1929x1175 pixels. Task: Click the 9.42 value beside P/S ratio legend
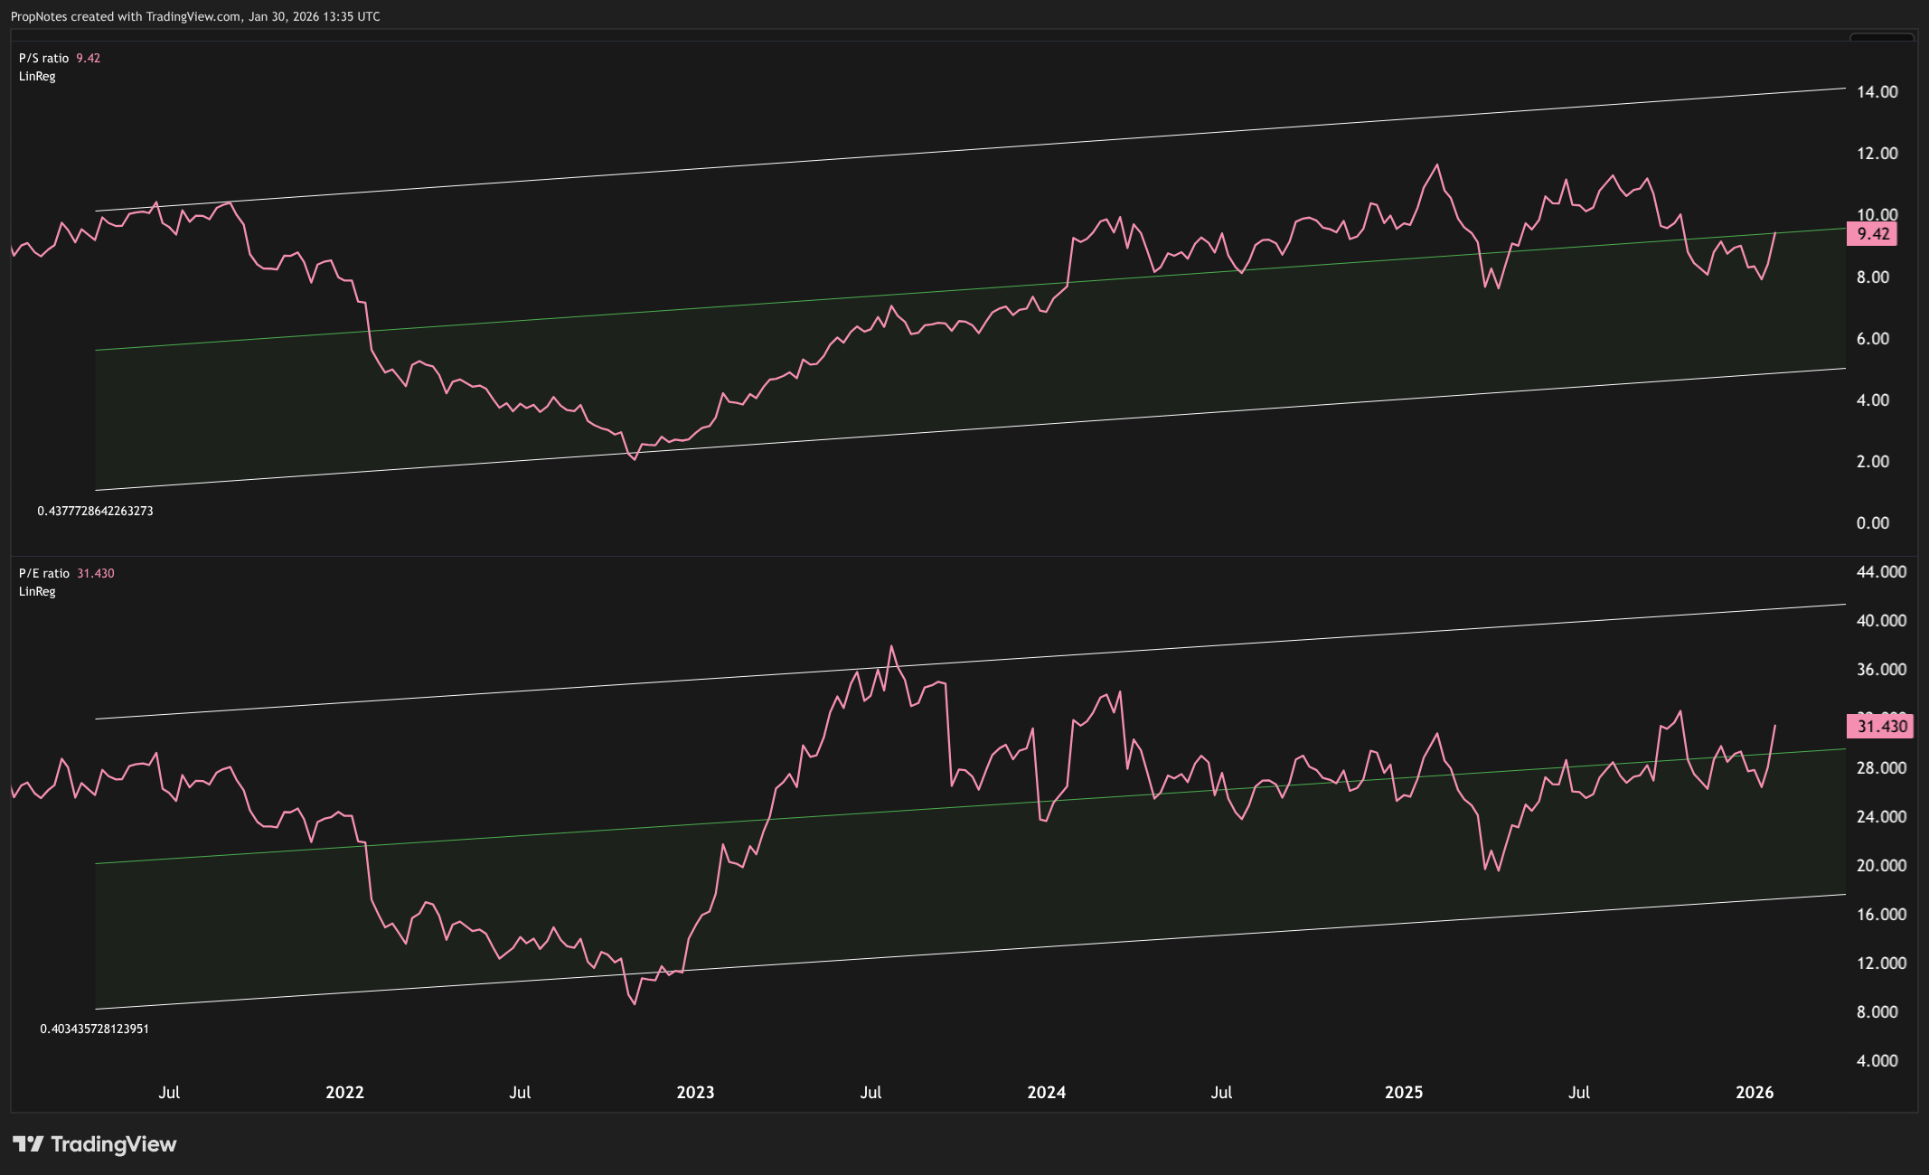click(x=88, y=58)
